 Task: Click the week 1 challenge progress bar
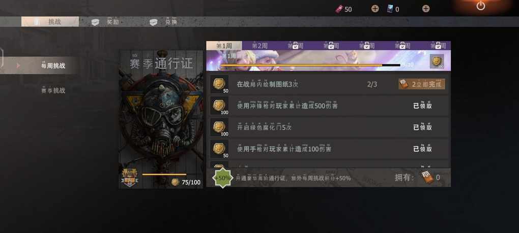click(310, 65)
